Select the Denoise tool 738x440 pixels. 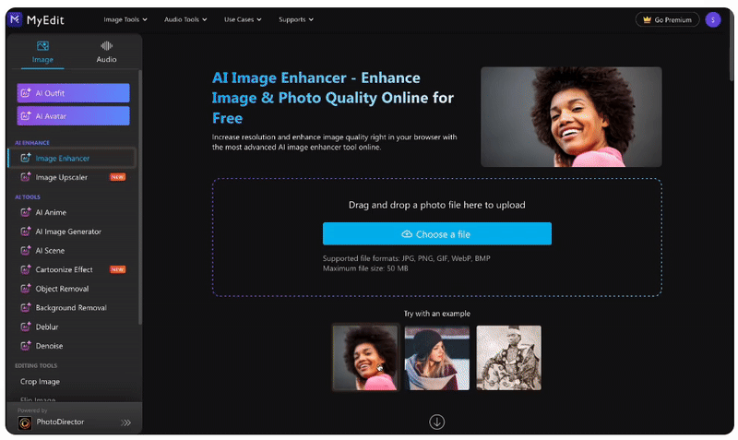coord(49,346)
